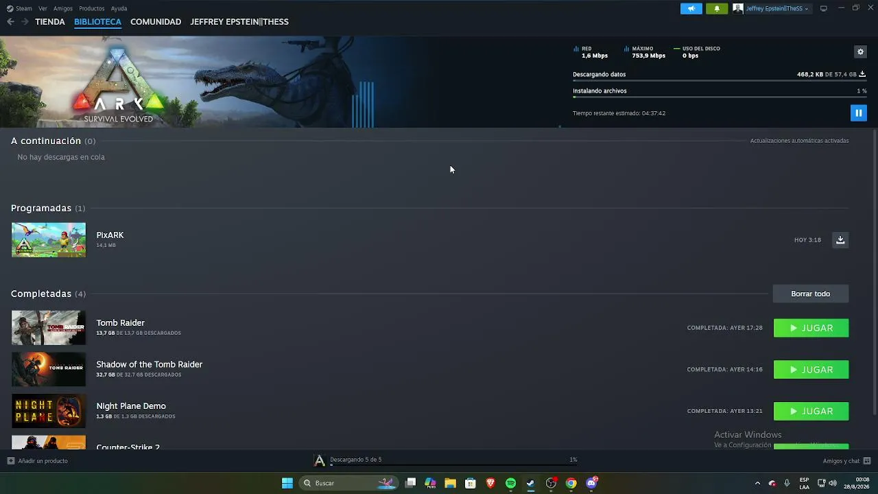Launch Microsoft Store from the taskbar

click(471, 483)
